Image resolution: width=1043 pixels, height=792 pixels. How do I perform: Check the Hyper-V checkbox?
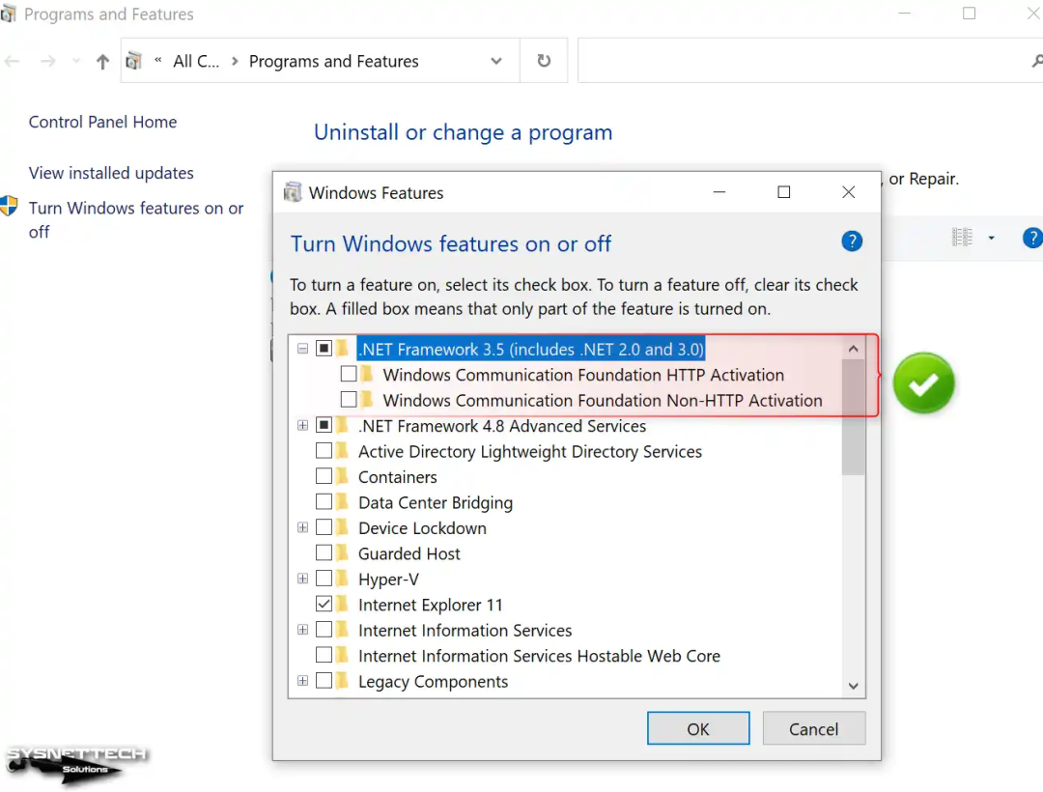[324, 579]
